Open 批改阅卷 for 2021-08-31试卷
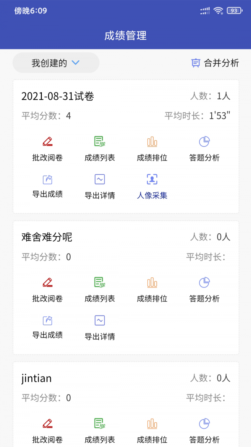This screenshot has width=251, height=447. (47, 147)
